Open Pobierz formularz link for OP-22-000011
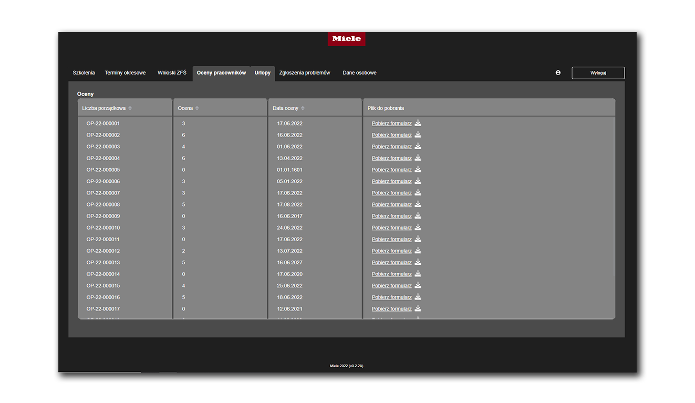The height and width of the screenshot is (403, 695). click(392, 239)
